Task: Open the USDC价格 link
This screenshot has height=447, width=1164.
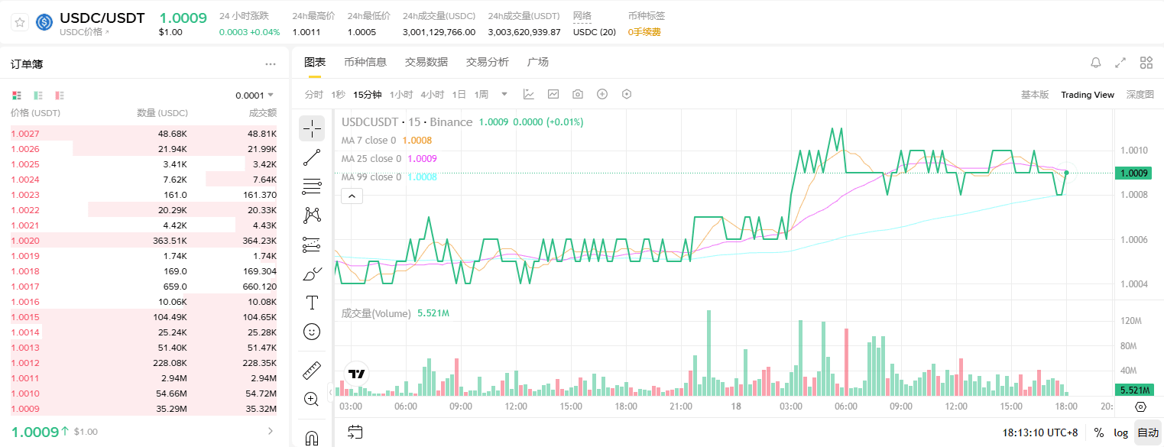Action: pos(84,32)
